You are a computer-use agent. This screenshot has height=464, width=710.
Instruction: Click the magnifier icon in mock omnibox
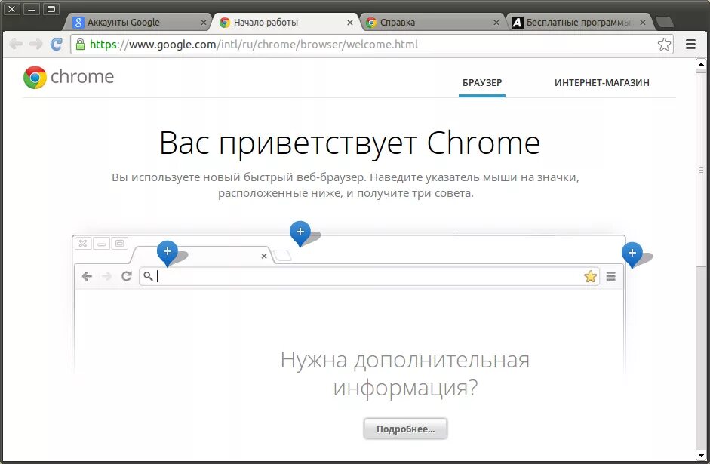148,275
